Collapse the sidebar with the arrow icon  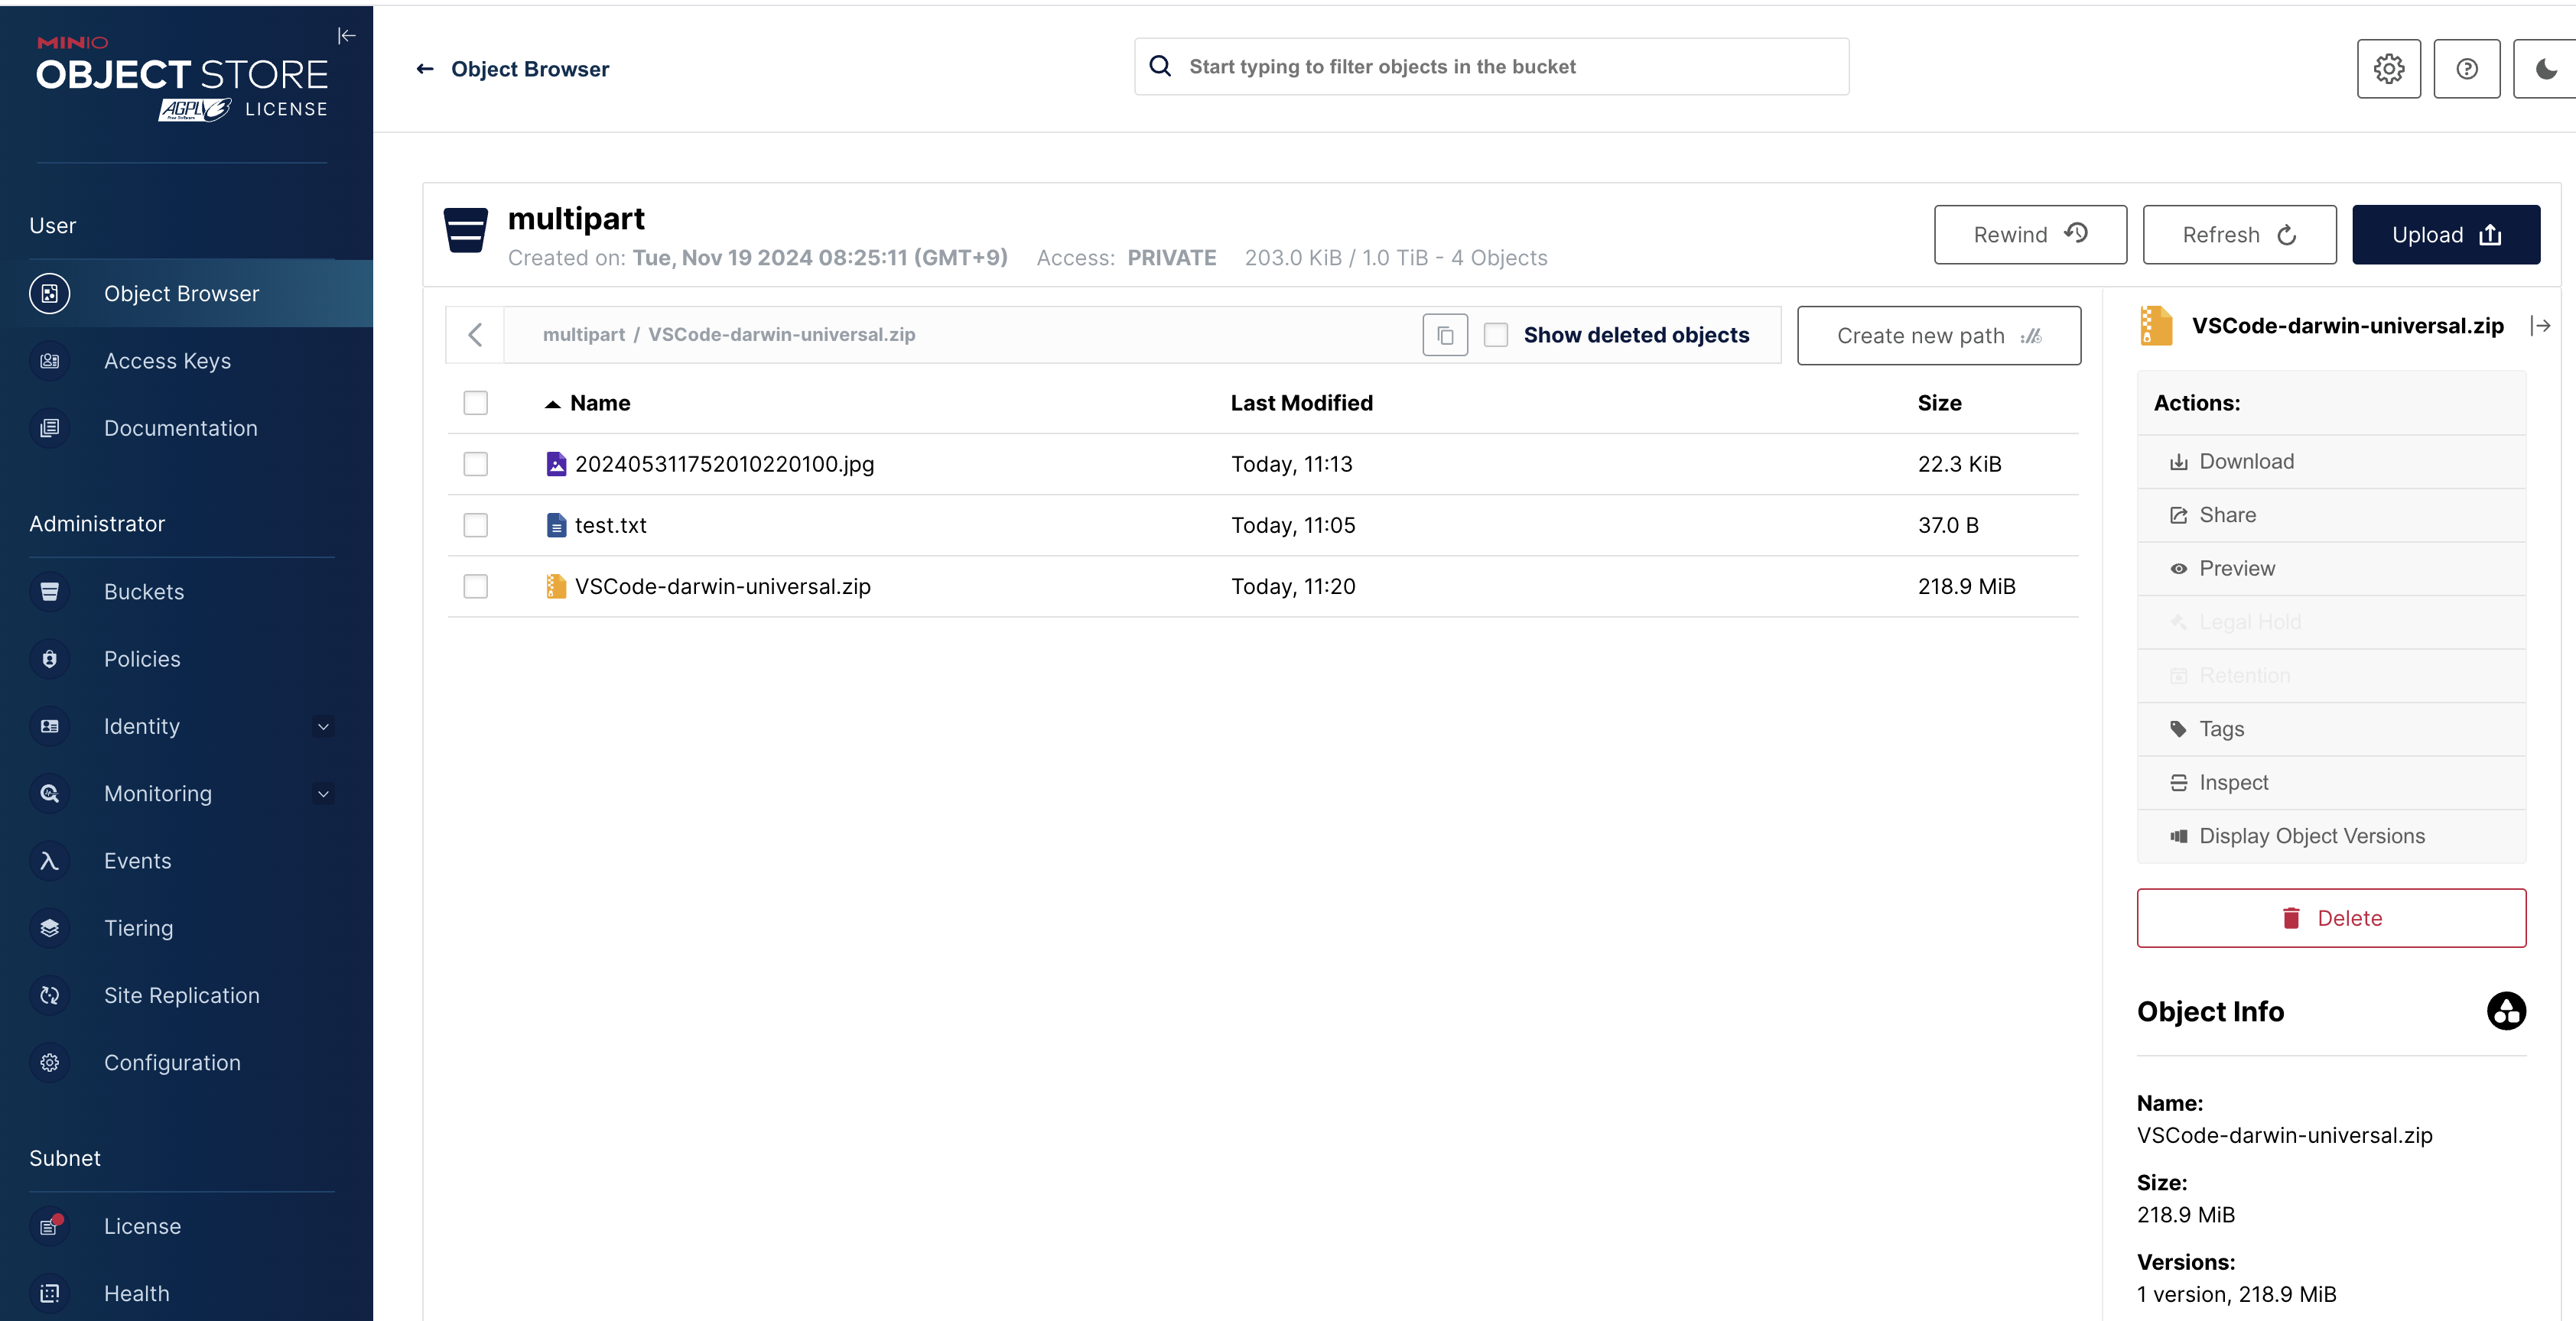tap(346, 36)
